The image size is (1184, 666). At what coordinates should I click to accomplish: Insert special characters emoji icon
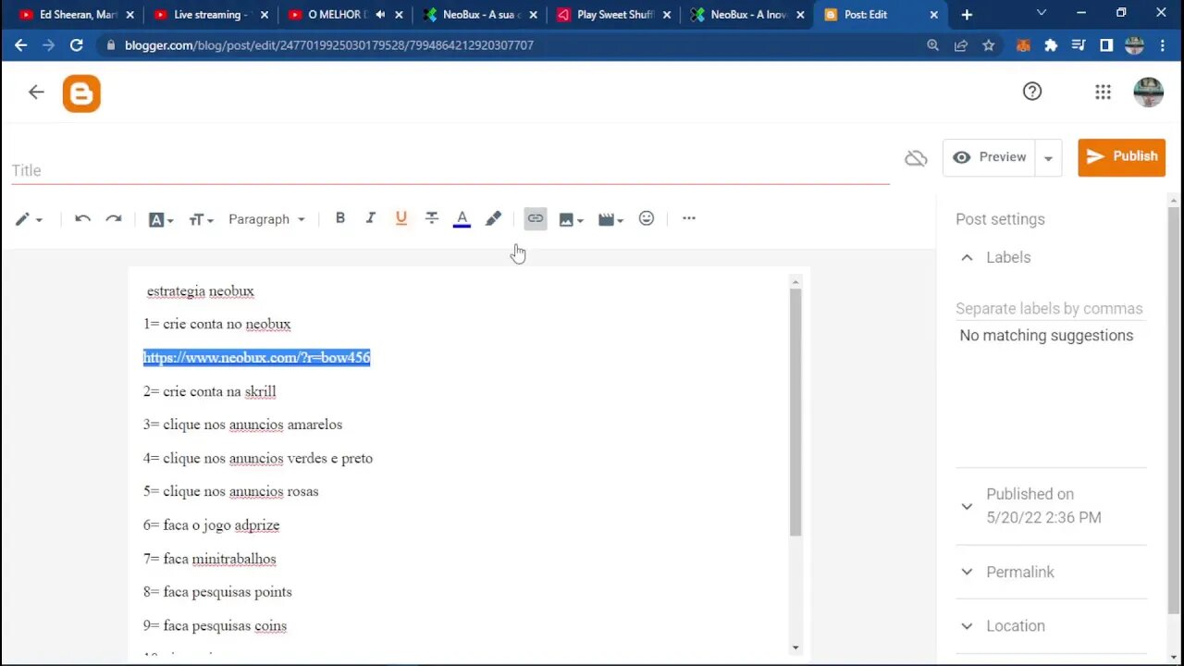tap(647, 218)
